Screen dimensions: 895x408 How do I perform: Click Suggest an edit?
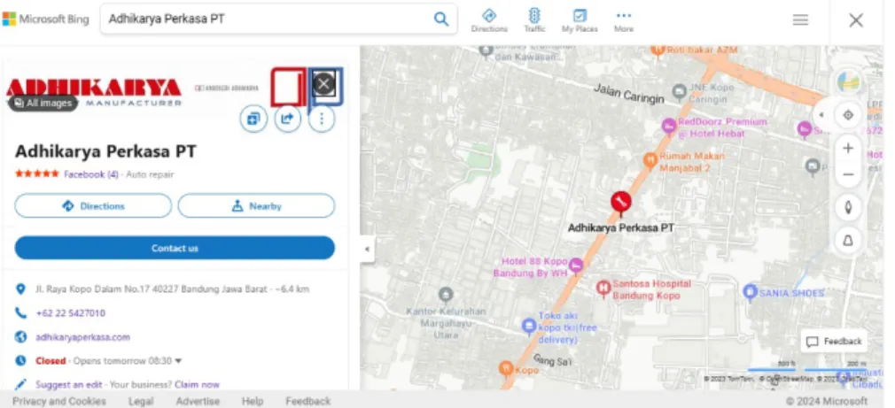69,385
